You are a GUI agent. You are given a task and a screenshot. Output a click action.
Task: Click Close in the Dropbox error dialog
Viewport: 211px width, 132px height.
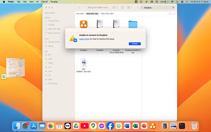(135, 44)
